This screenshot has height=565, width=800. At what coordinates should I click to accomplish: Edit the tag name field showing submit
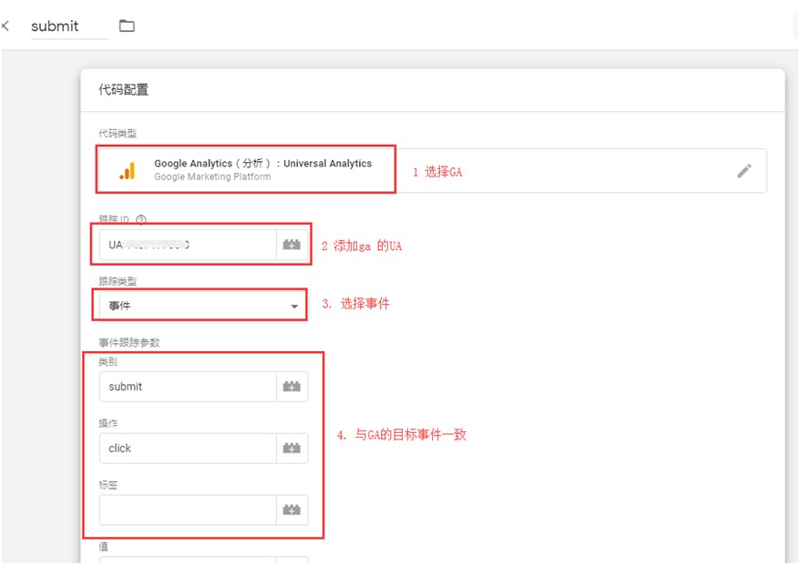pos(69,26)
